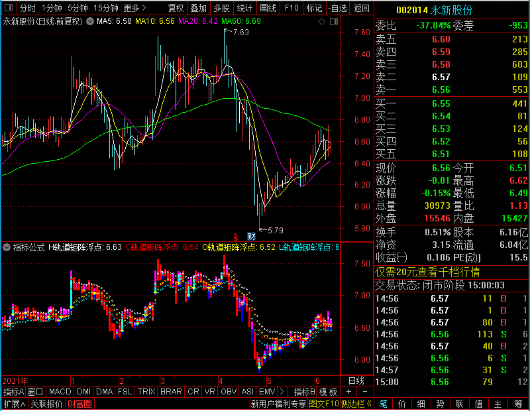
Task: Click the 卖一 ask price 6.56
Action: click(x=441, y=89)
